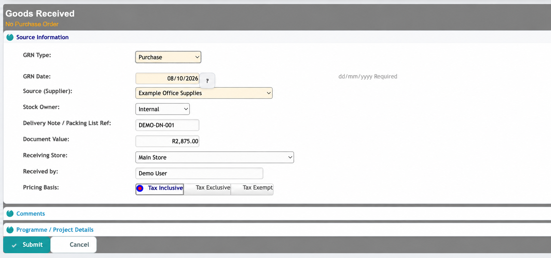Click the Document Value field
The height and width of the screenshot is (258, 551).
(x=167, y=141)
